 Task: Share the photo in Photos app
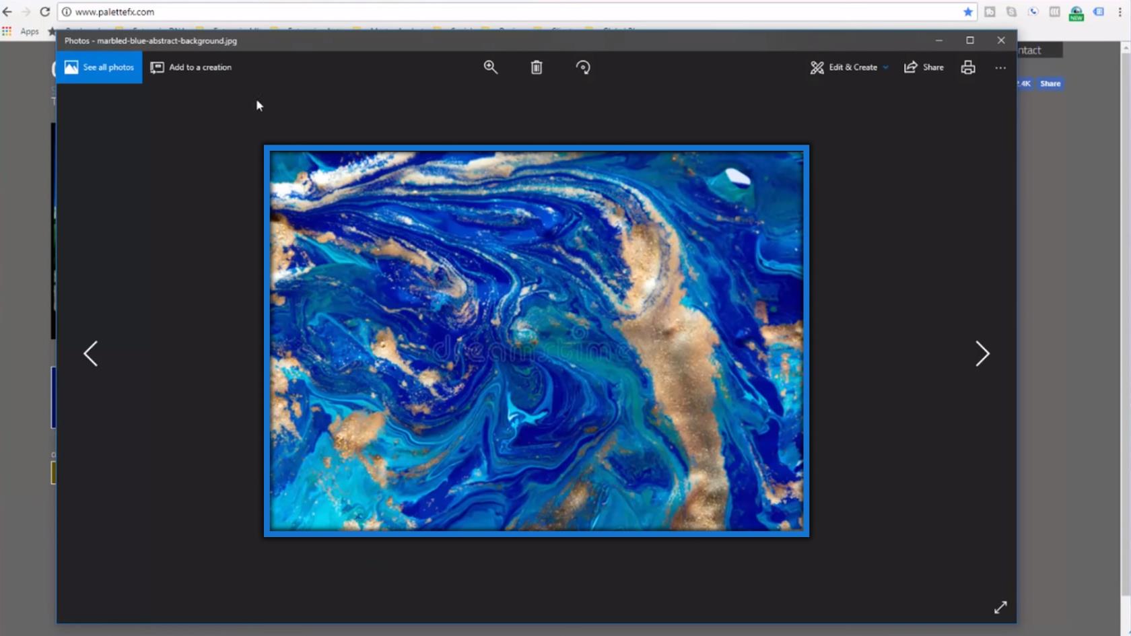click(924, 67)
